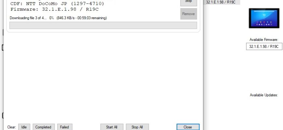Close the downloader dialog
Viewport: 283px width, 130px height.
[x=188, y=127]
